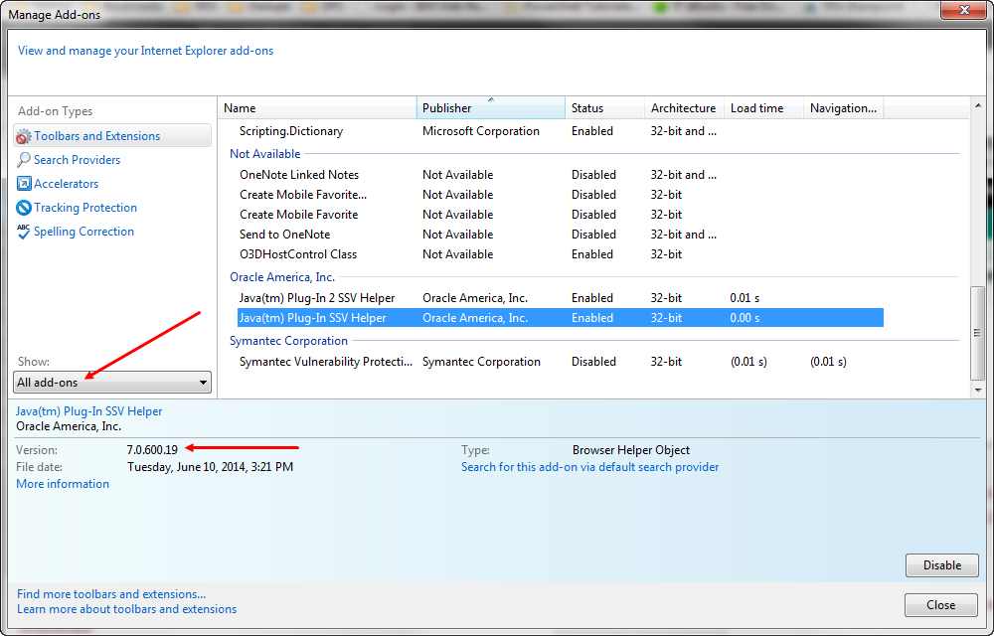Select the Create Mobile Favorite... add-on row
994x636 pixels.
click(561, 195)
